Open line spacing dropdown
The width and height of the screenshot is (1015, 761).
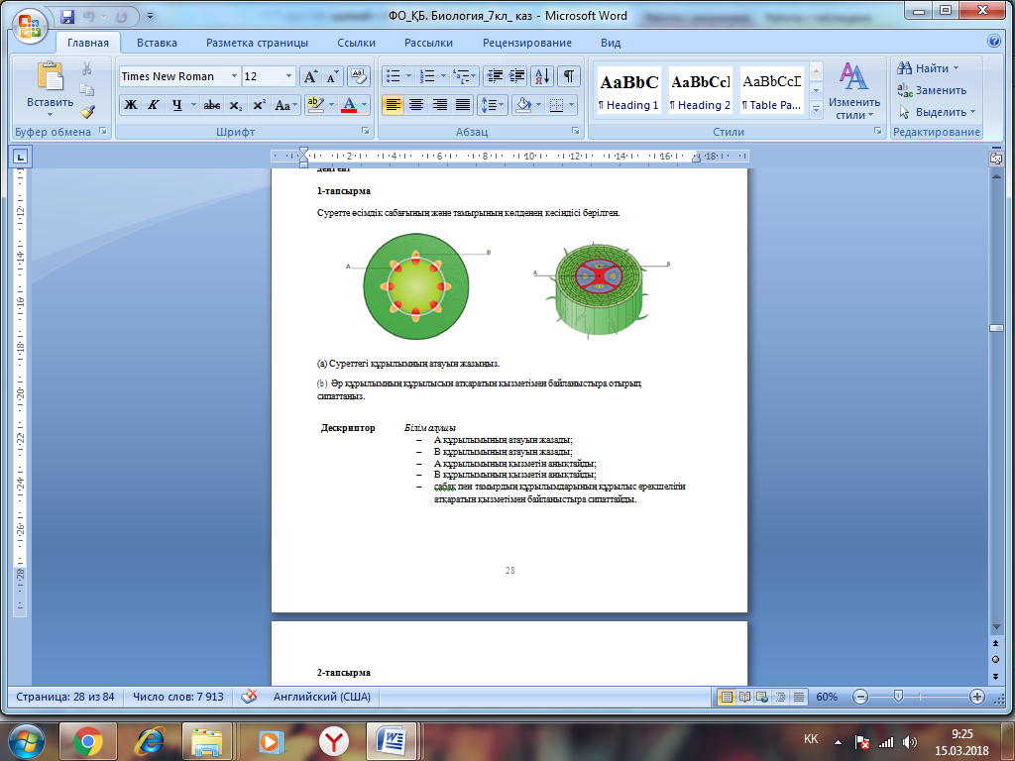[492, 105]
